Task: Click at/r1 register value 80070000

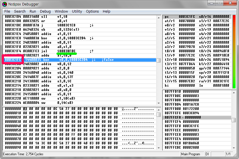Action: point(187,21)
